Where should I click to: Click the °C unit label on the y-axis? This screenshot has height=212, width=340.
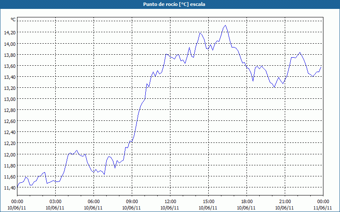pyautogui.click(x=13, y=20)
